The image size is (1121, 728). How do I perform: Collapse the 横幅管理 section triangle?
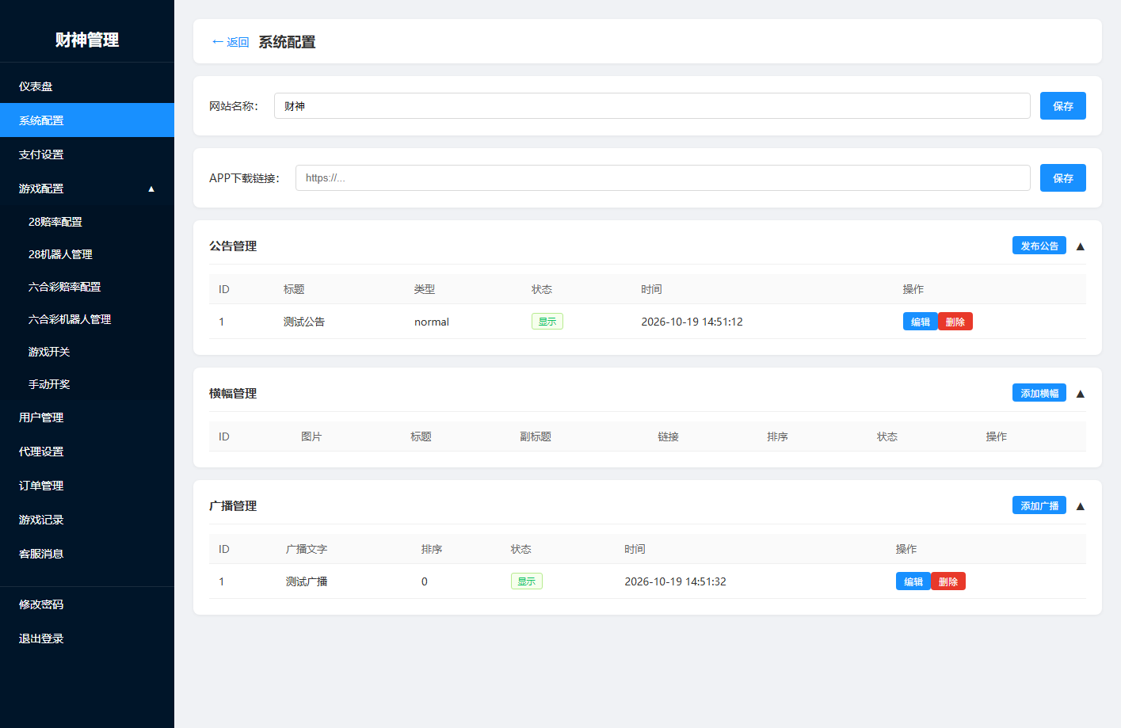1080,394
